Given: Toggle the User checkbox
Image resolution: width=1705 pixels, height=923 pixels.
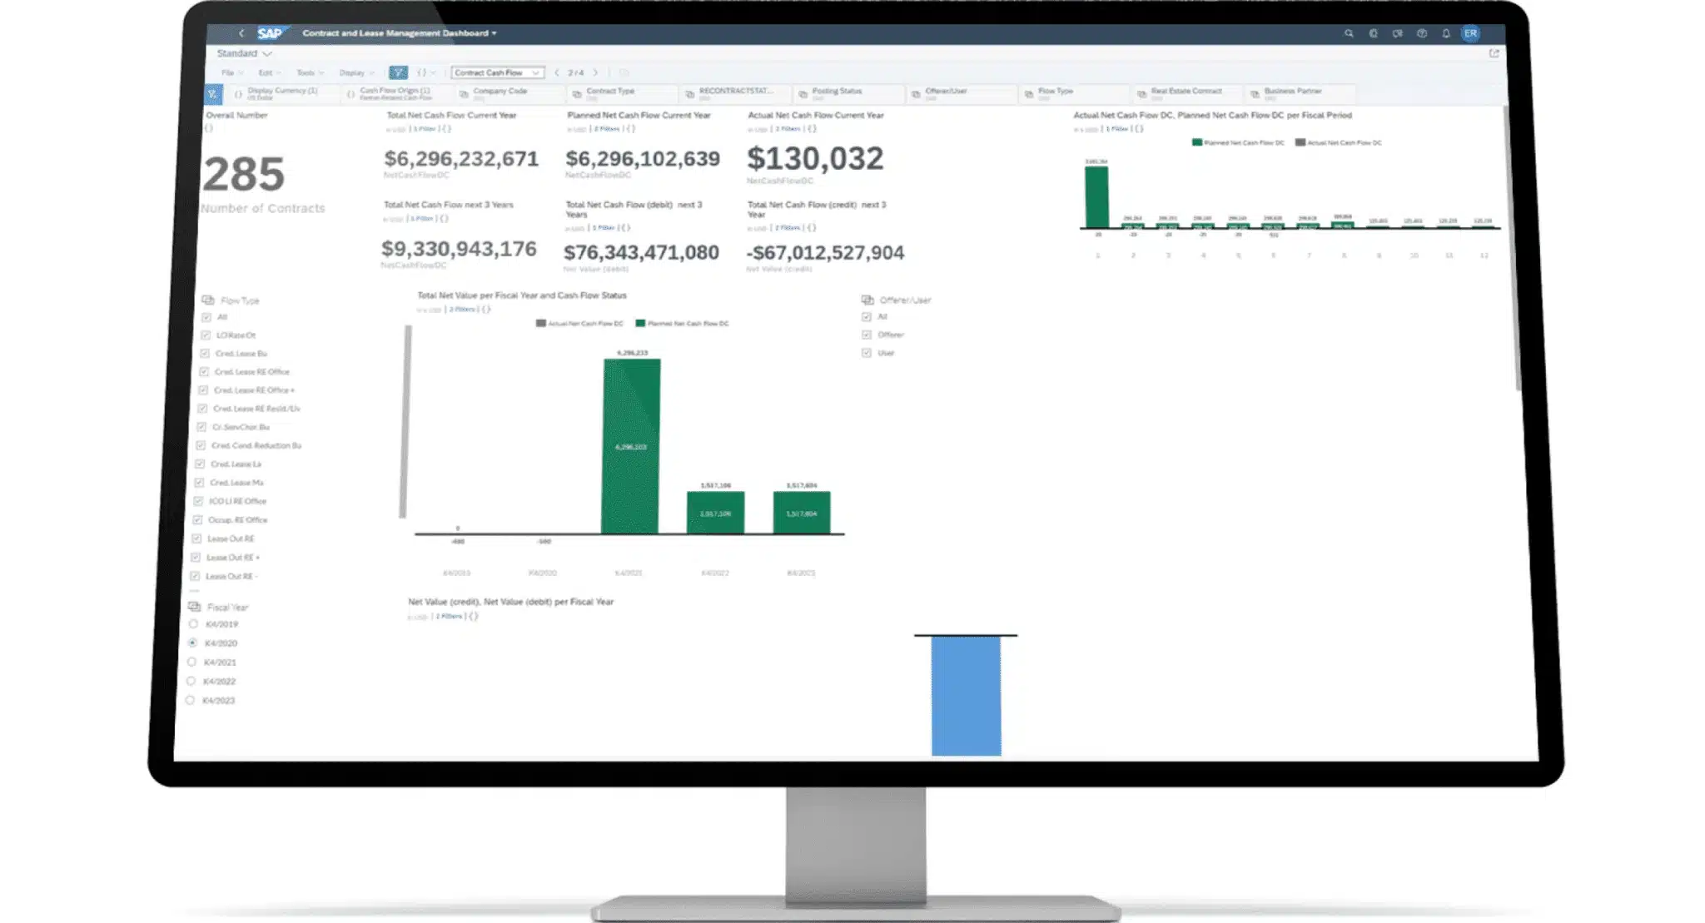Looking at the screenshot, I should 867,353.
